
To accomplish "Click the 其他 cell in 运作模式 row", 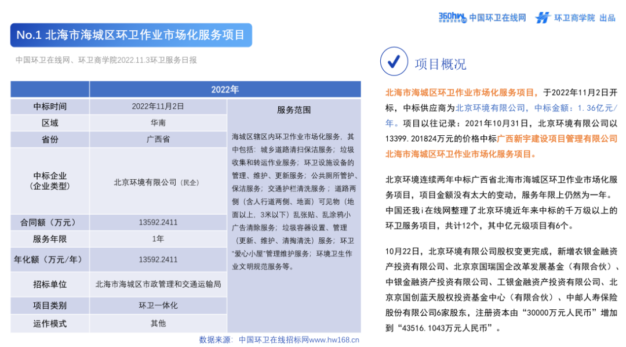I will pos(158,324).
